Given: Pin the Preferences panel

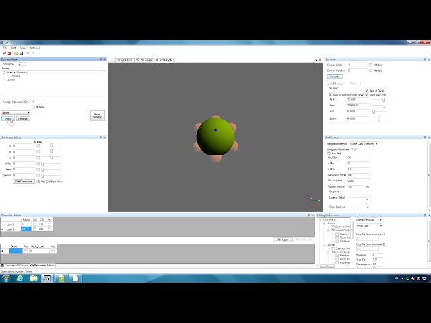Looking at the screenshot, I should click(x=425, y=137).
